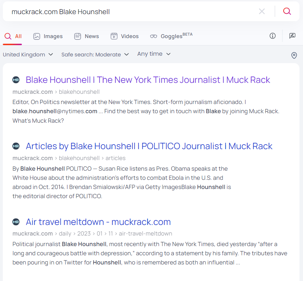Open Articles by Blake Hounshell POLITICO result
The width and height of the screenshot is (303, 281).
pyautogui.click(x=149, y=146)
